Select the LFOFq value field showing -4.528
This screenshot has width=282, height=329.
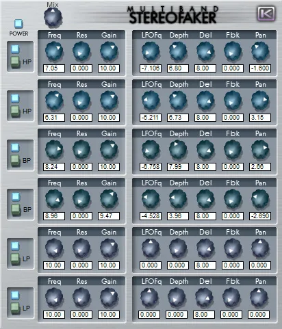[x=151, y=216]
